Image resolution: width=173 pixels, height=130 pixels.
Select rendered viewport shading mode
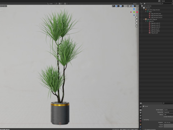[x=133, y=6]
